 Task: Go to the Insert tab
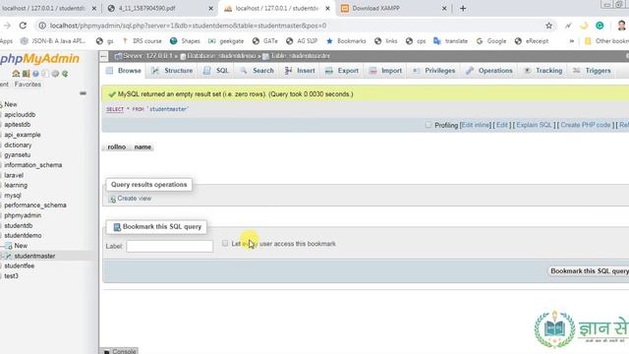click(x=300, y=71)
